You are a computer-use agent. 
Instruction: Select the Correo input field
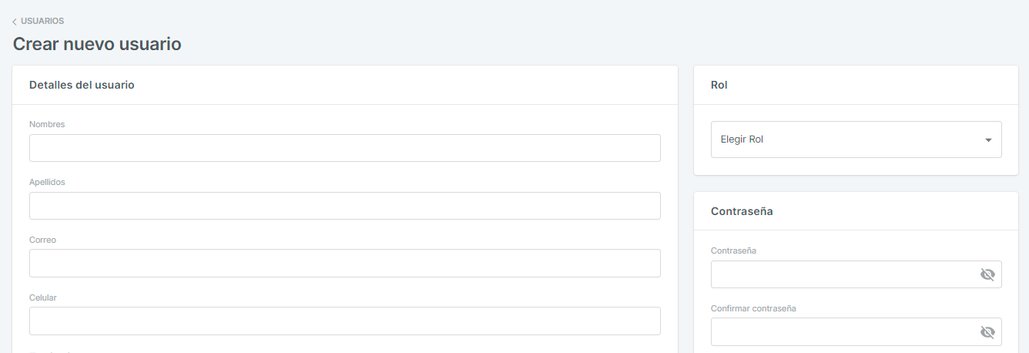[x=344, y=263]
